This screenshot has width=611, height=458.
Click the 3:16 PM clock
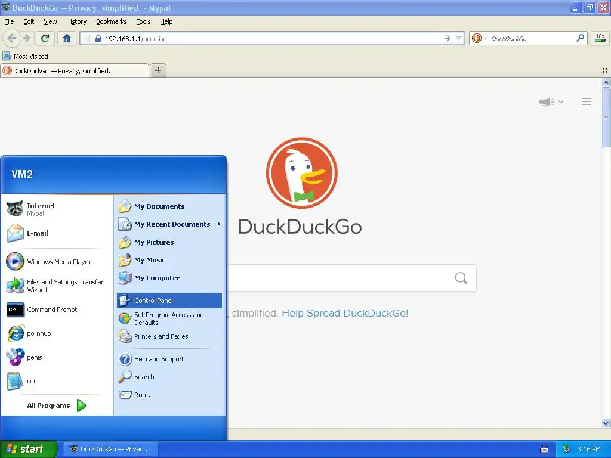point(589,450)
